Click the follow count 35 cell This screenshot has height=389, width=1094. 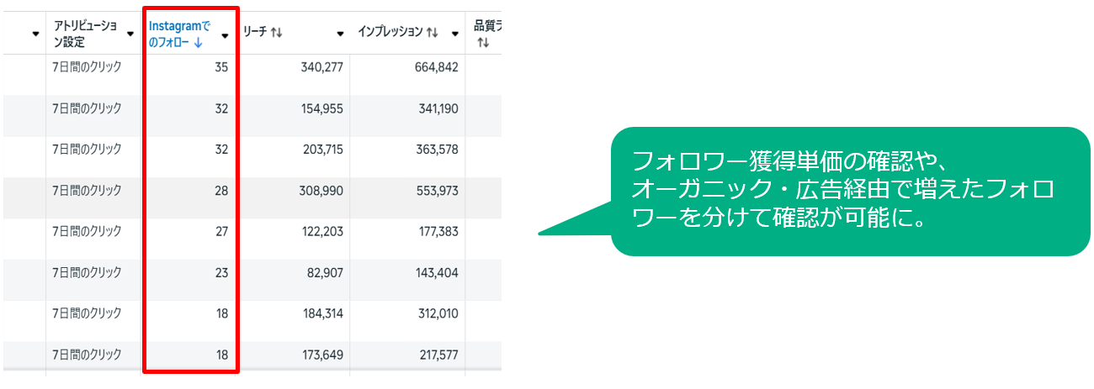click(x=221, y=67)
